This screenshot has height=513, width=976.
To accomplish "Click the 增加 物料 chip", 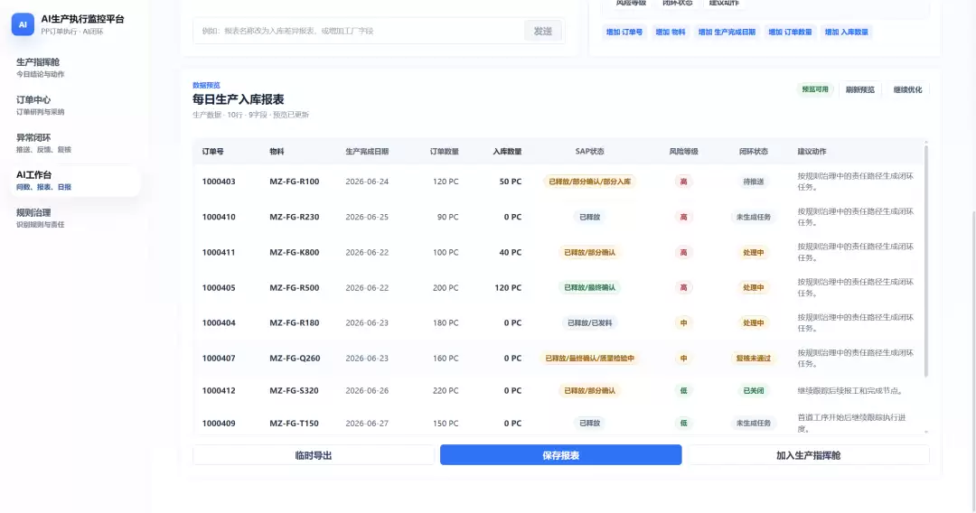I will [671, 33].
